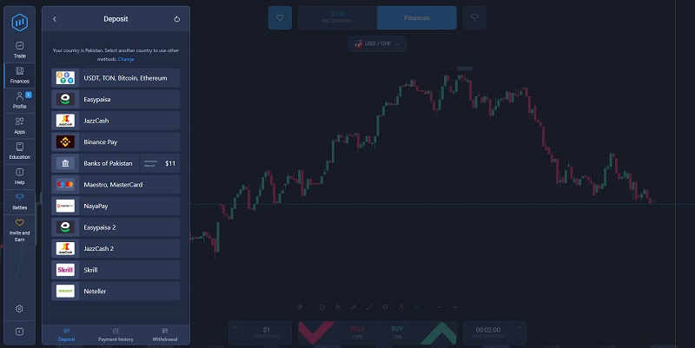Image resolution: width=695 pixels, height=348 pixels.
Task: Open the Profile section in sidebar
Action: point(19,100)
